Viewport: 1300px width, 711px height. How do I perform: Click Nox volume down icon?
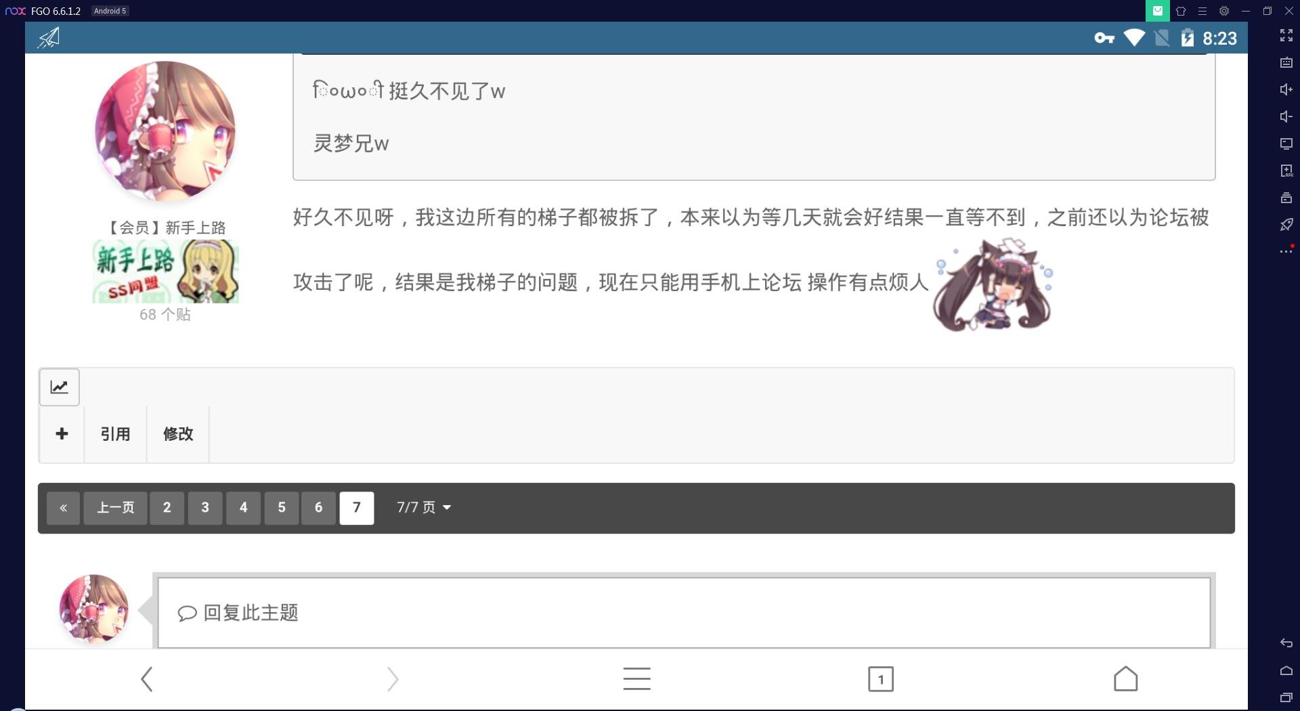[1286, 116]
